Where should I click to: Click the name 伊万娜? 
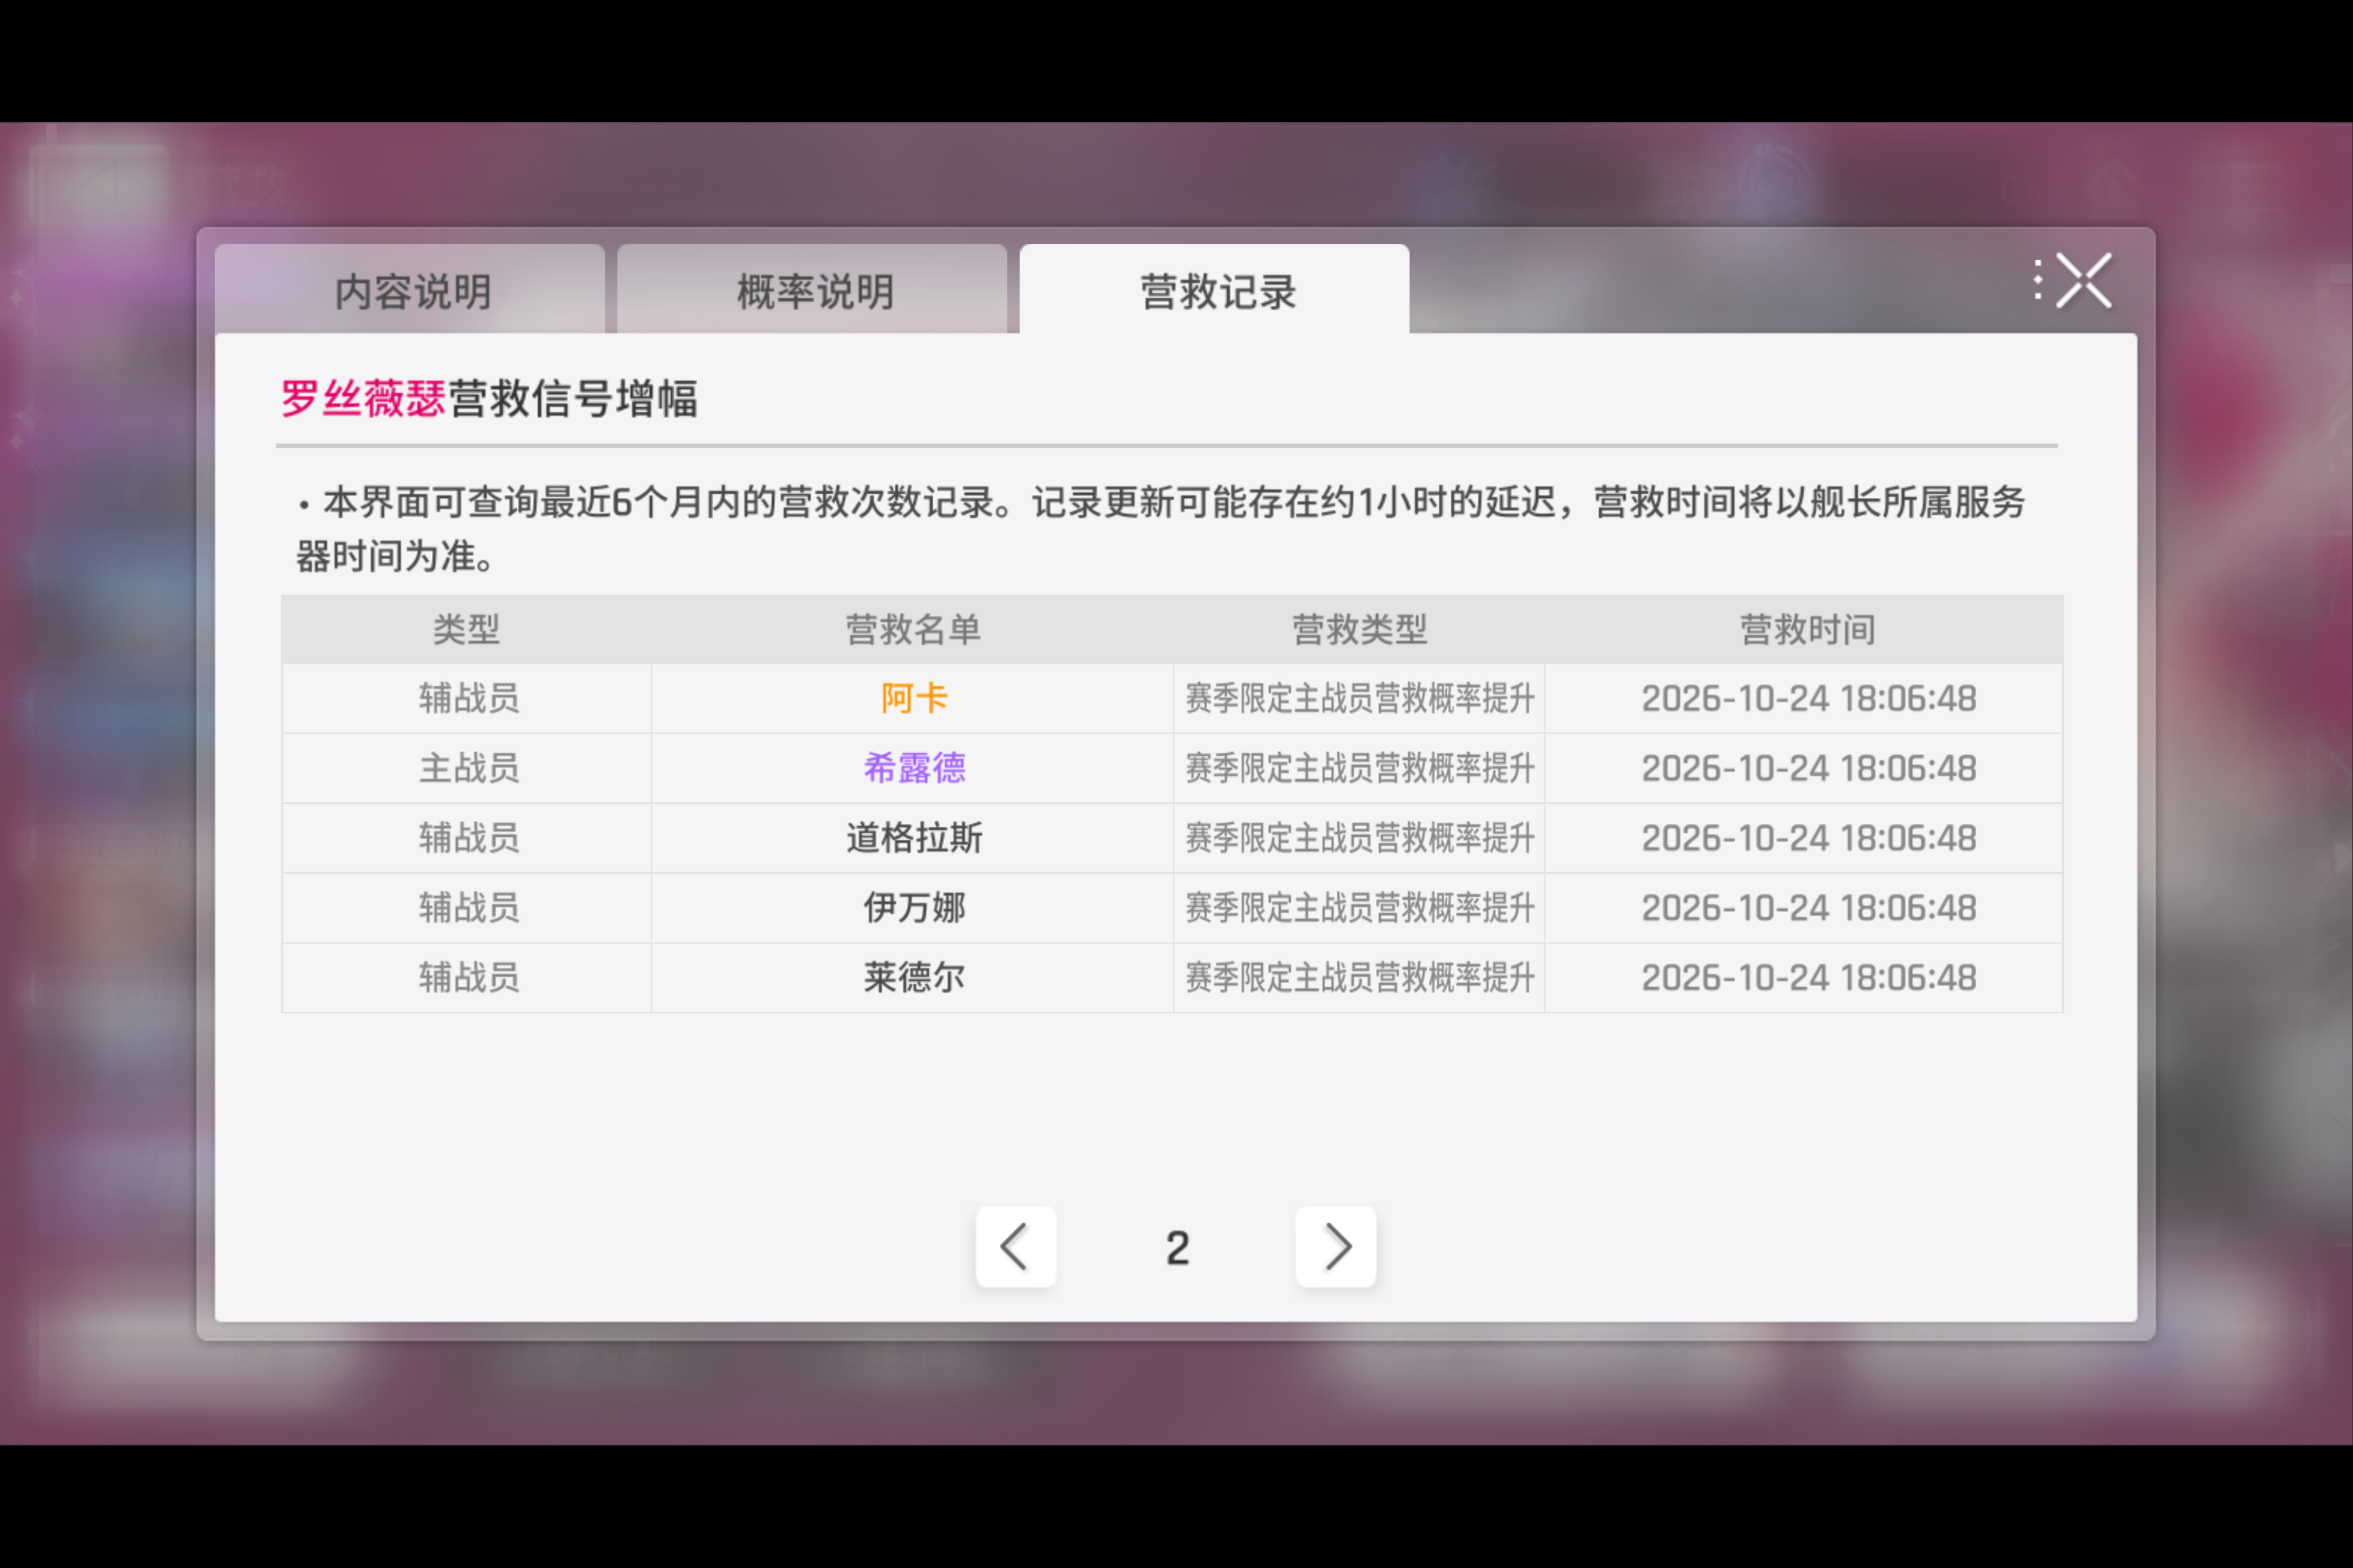(914, 908)
